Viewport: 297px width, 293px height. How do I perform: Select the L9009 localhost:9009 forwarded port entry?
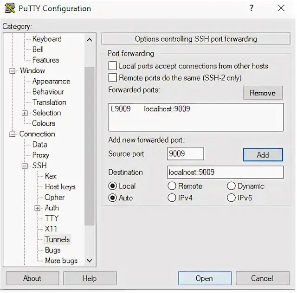[196, 109]
